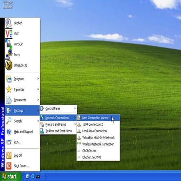Expand the Network Connections submenu arrow

75,118
